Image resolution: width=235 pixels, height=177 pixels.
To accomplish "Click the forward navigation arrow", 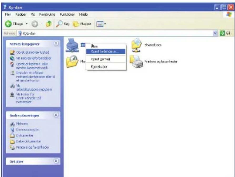I will pos(35,24).
